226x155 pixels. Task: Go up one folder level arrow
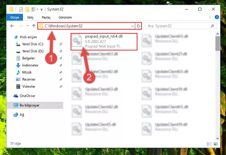click(34, 26)
